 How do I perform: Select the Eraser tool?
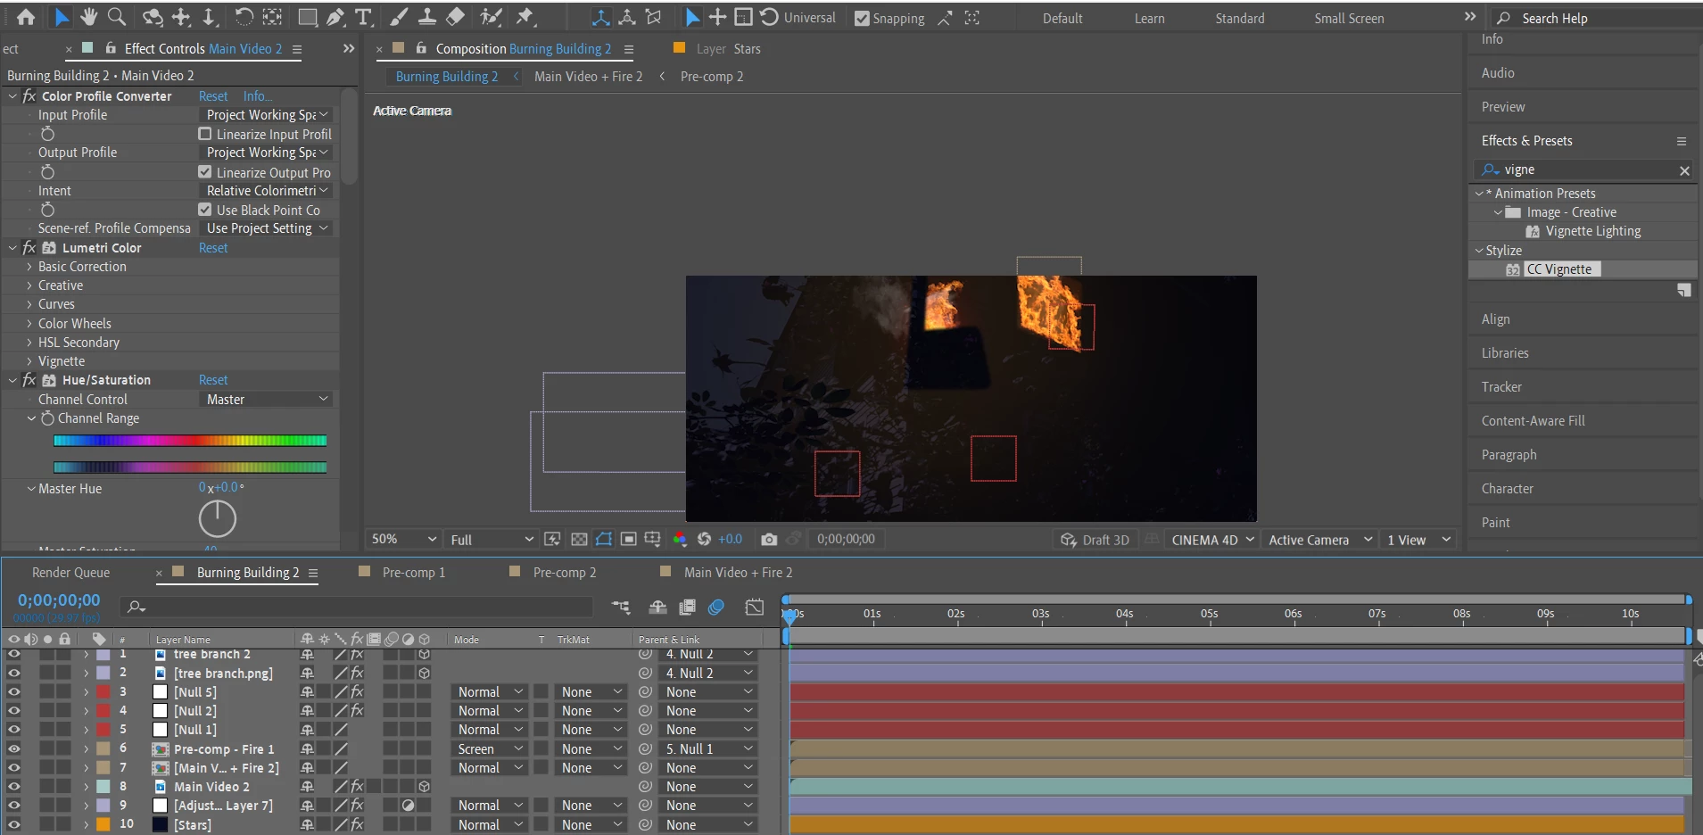(455, 17)
